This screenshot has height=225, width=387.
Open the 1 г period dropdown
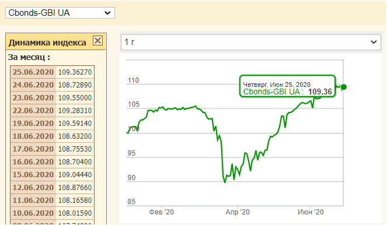[x=251, y=42]
